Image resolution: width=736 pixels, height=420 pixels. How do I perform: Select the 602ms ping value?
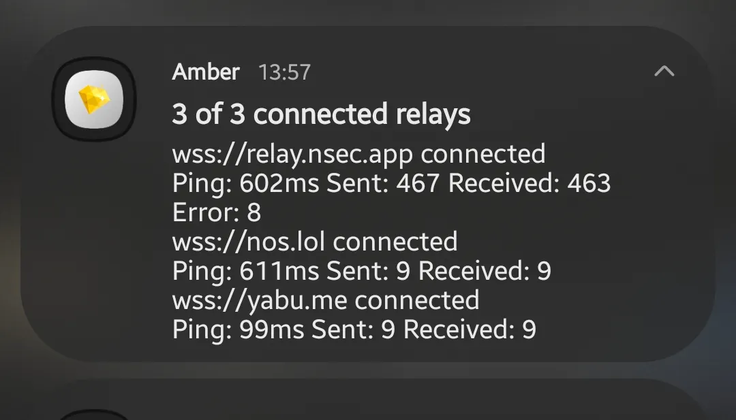click(279, 183)
